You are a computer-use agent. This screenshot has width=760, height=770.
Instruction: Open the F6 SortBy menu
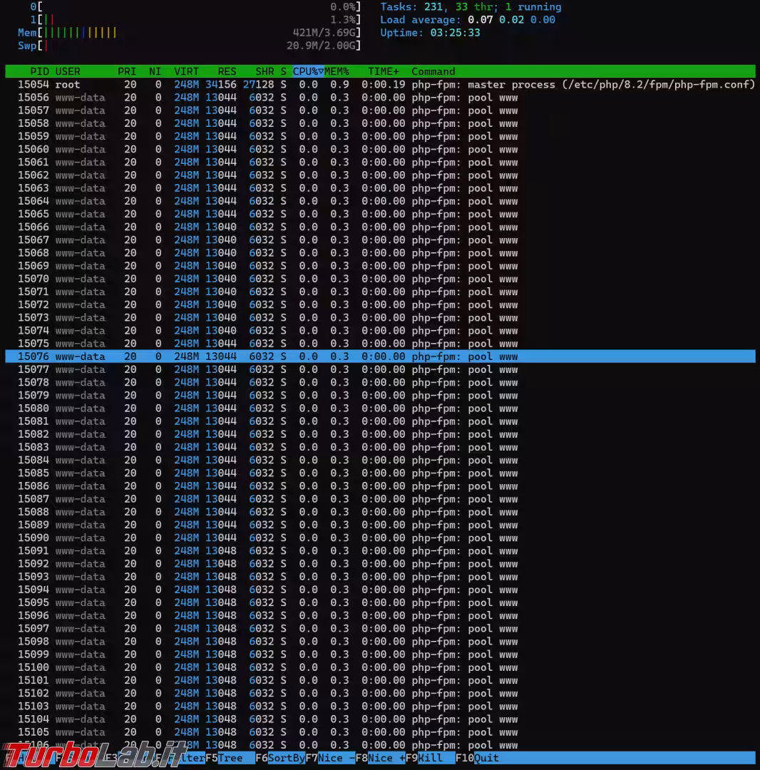[x=286, y=758]
